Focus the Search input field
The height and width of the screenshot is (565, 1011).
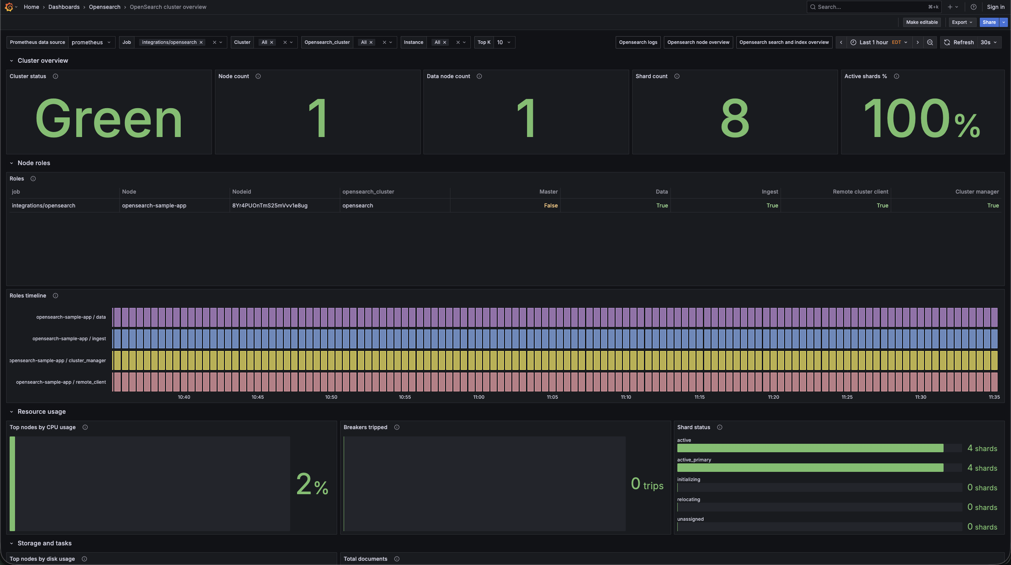(873, 7)
